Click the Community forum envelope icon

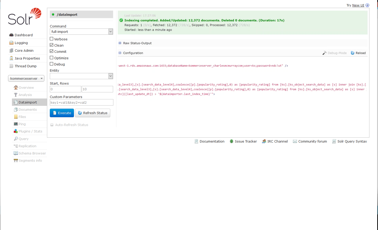[295, 141]
